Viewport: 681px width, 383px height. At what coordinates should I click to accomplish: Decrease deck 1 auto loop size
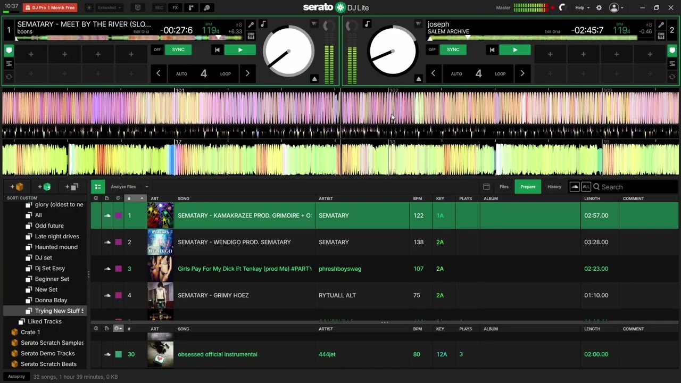(x=158, y=73)
